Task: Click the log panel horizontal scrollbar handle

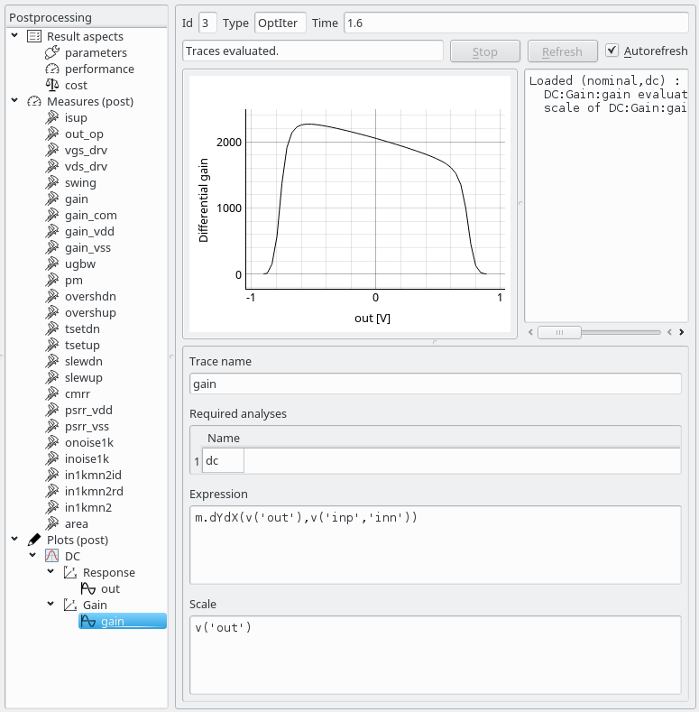Action: click(559, 332)
